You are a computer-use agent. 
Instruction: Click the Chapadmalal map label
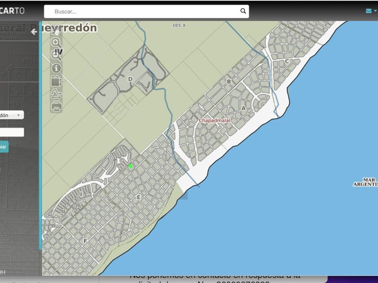click(215, 120)
